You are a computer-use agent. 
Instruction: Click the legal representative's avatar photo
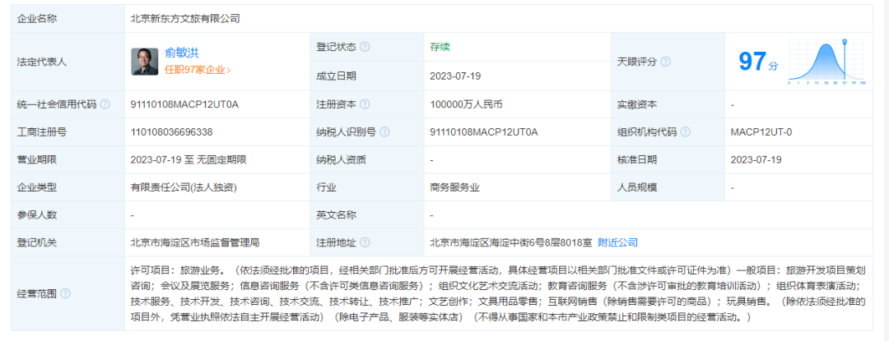pos(144,62)
